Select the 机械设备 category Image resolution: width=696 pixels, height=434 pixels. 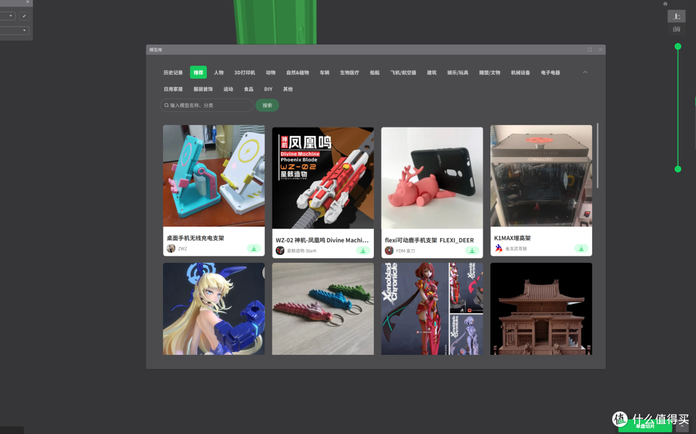(x=520, y=73)
